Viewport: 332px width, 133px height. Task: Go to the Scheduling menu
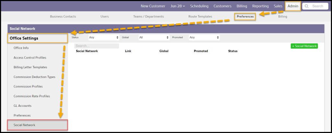199,6
